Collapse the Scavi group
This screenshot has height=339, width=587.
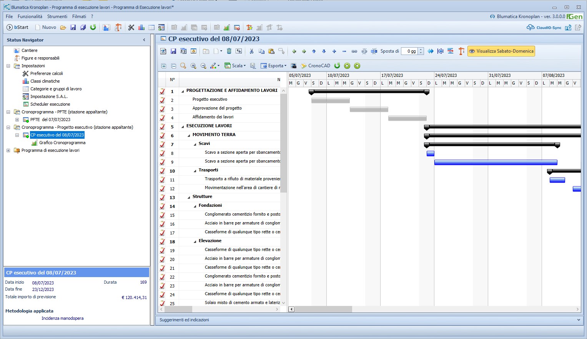[195, 144]
